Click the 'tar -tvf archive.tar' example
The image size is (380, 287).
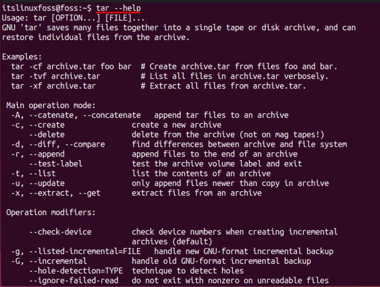[x=58, y=76]
